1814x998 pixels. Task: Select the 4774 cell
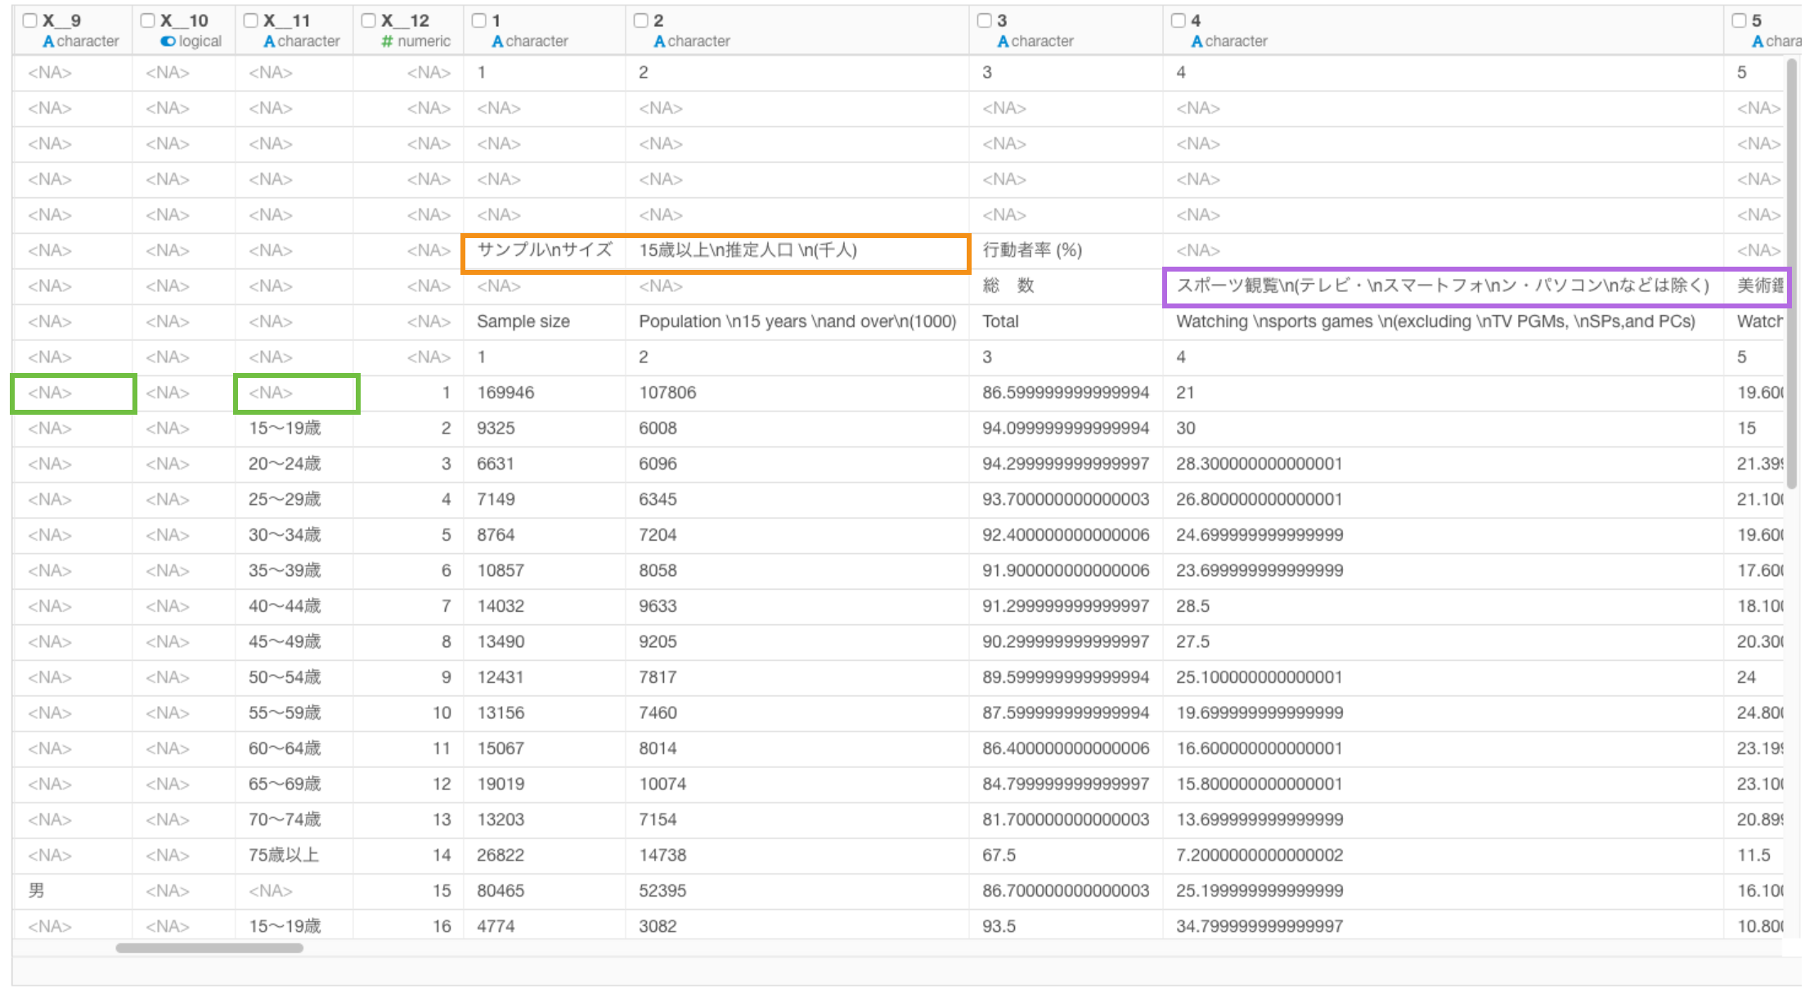coord(545,926)
